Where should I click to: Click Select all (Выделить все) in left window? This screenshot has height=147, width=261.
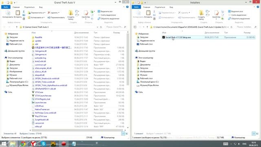[x=105, y=11]
